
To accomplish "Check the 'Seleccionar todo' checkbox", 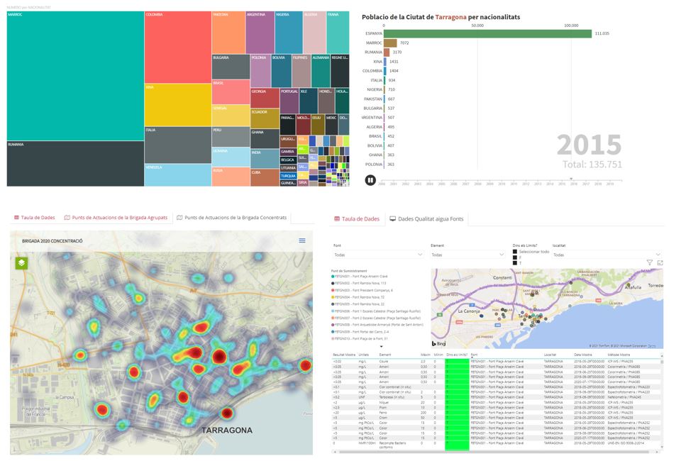I will [x=515, y=252].
